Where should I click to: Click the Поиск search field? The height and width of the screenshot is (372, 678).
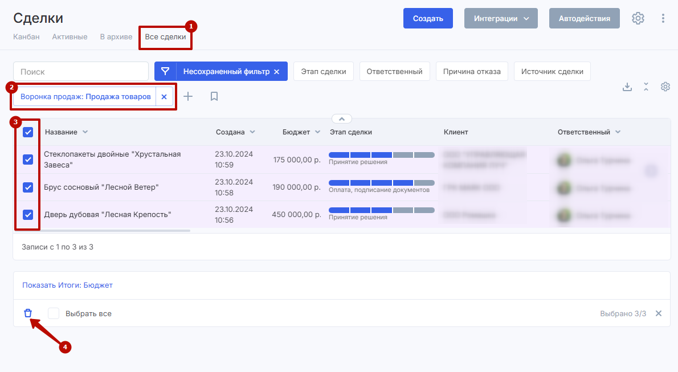[80, 72]
